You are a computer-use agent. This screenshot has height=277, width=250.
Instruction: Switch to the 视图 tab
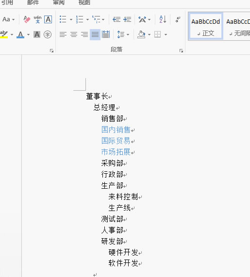click(x=84, y=2)
